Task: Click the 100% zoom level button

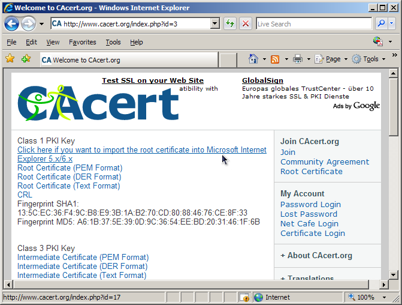Action: [x=361, y=297]
